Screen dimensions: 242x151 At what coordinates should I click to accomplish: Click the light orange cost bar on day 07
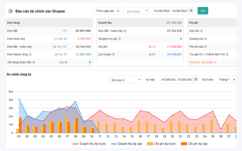click(x=66, y=124)
